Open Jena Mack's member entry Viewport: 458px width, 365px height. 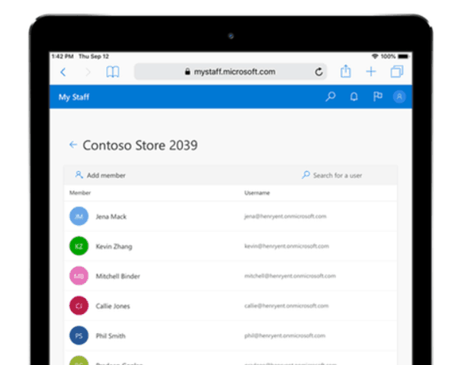230,216
